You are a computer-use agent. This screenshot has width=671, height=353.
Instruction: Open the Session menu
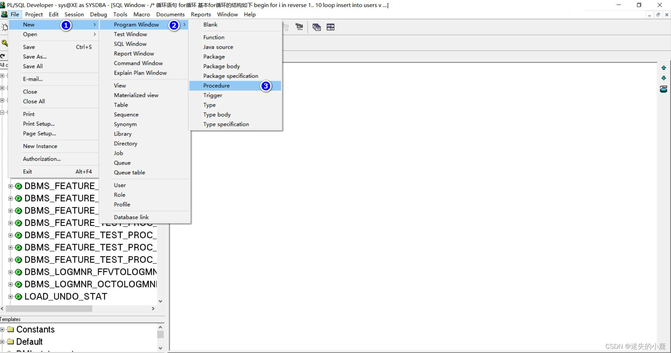(x=74, y=14)
